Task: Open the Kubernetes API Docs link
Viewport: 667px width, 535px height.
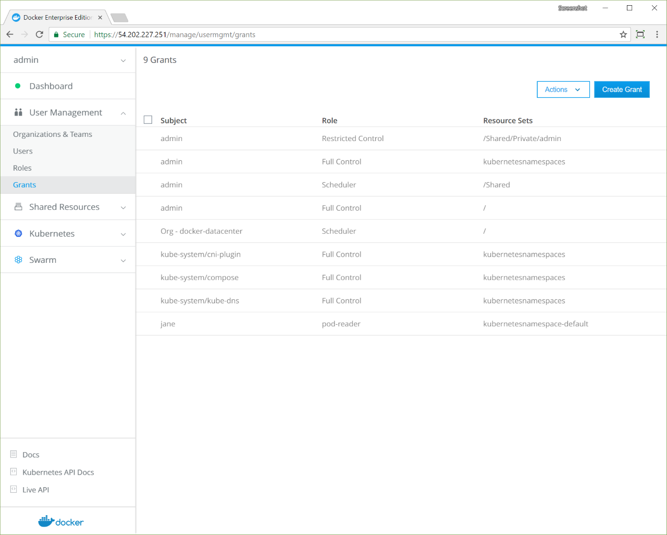Action: pyautogui.click(x=58, y=472)
